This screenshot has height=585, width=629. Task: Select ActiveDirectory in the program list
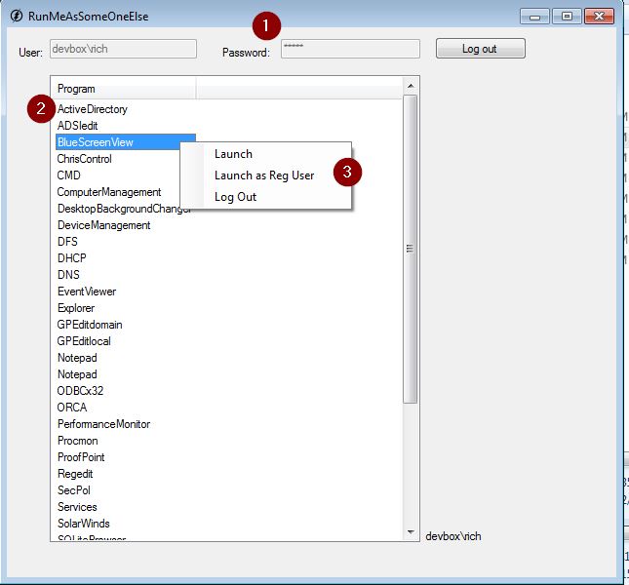coord(92,109)
